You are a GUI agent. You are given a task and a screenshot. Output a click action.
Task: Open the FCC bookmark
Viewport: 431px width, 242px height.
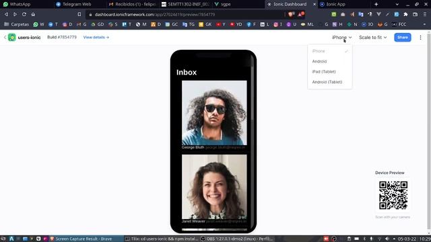(399, 24)
